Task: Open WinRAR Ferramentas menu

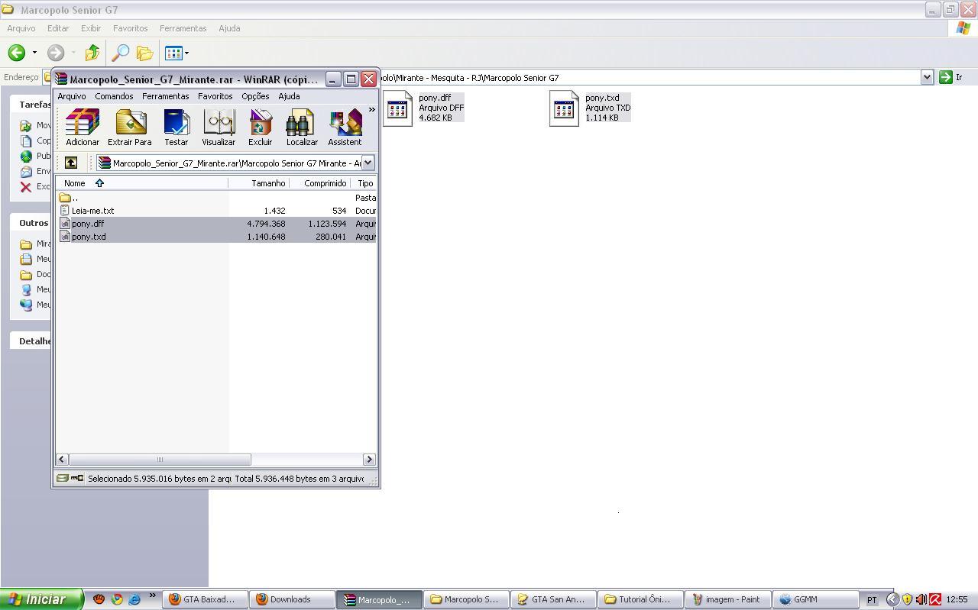Action: [x=165, y=96]
